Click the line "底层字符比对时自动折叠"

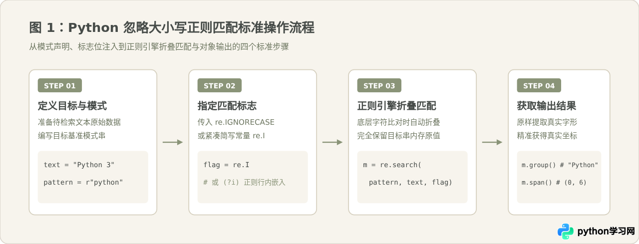pos(399,122)
